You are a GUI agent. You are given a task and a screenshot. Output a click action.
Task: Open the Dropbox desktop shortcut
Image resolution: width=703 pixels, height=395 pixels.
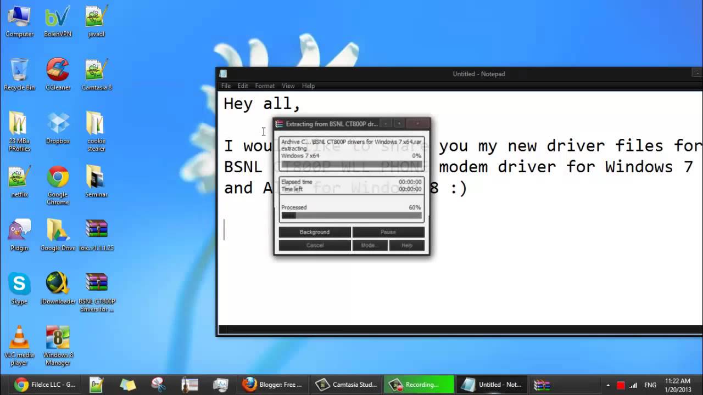pos(58,128)
